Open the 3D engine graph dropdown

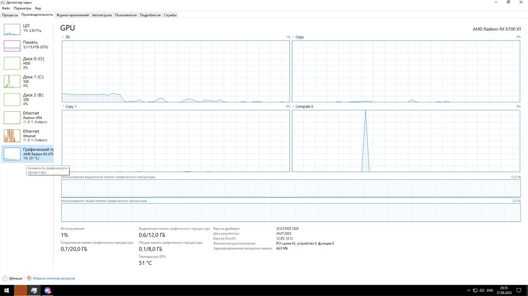(63, 37)
